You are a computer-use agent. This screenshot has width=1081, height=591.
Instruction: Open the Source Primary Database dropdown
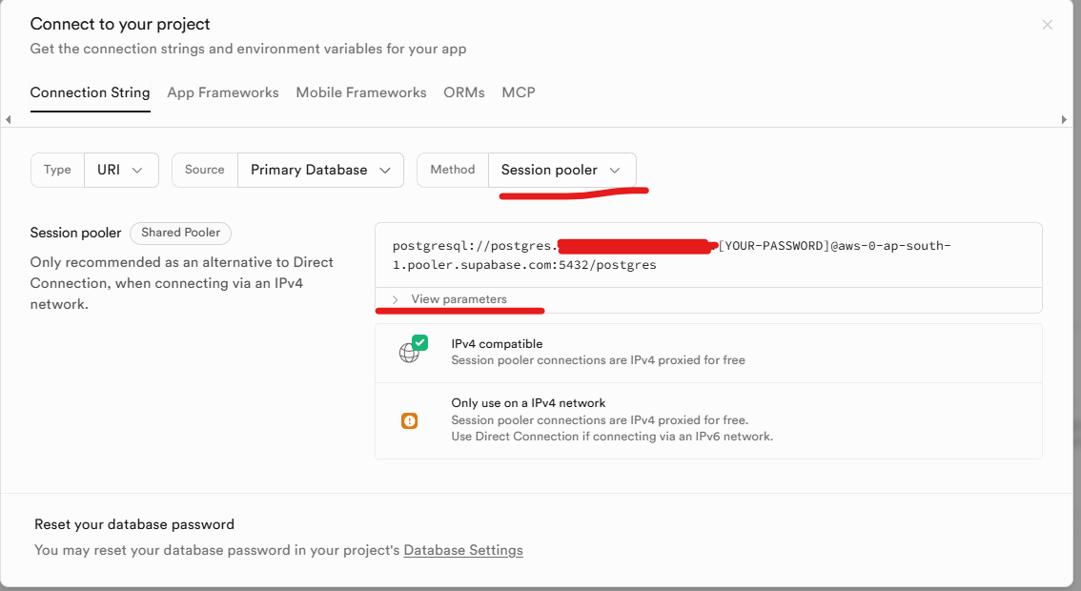click(x=320, y=170)
